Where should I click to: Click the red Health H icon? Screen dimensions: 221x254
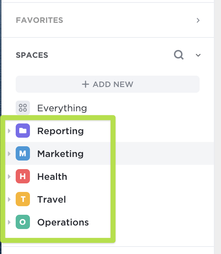pyautogui.click(x=23, y=177)
